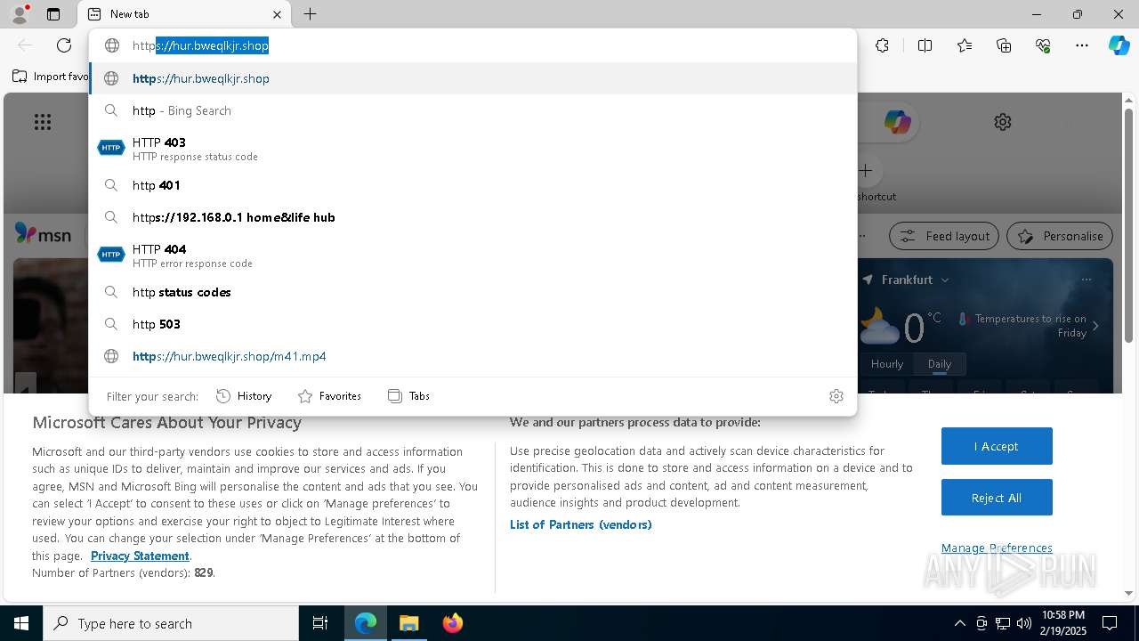Image resolution: width=1139 pixels, height=641 pixels.
Task: Expand the temperatures forecast arrow
Action: point(1095,326)
